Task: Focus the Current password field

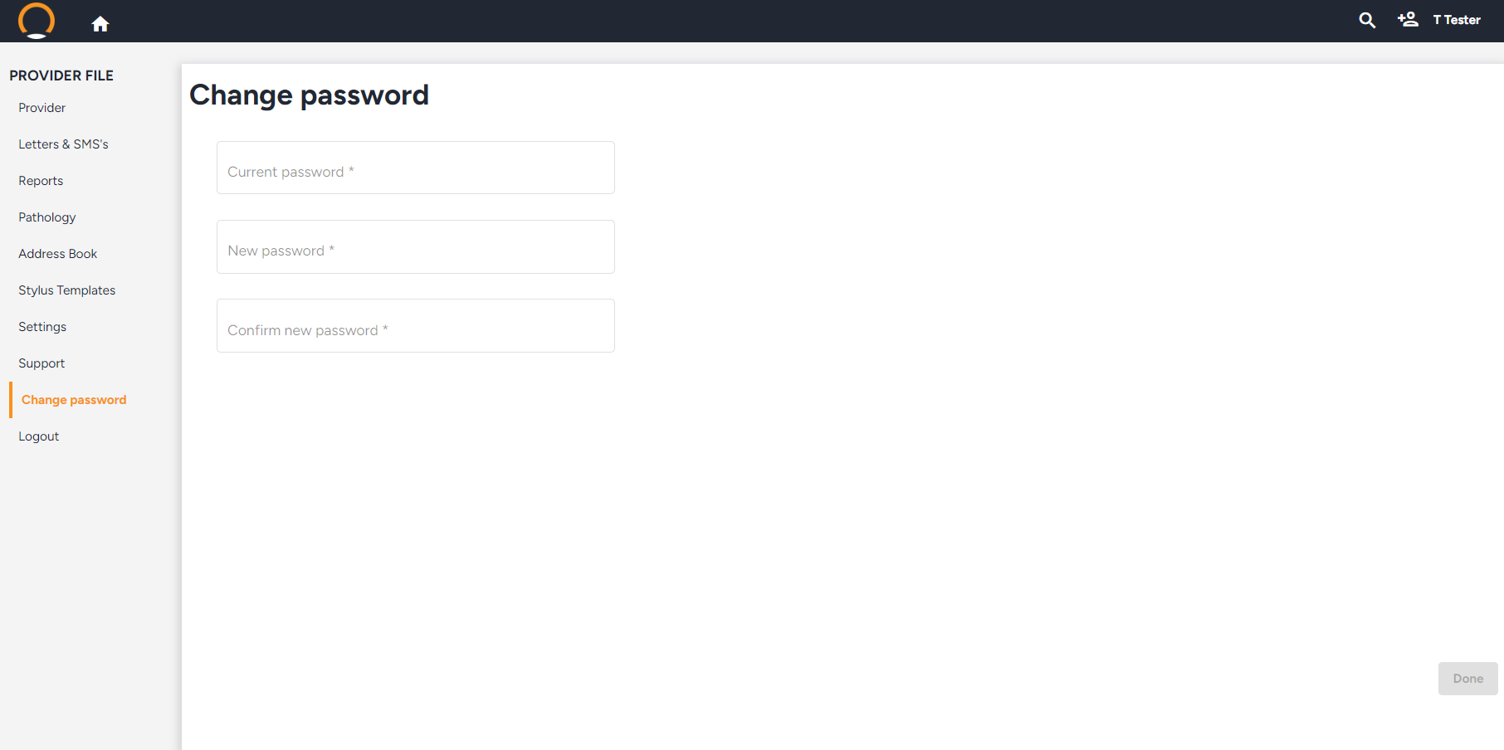Action: [x=416, y=168]
